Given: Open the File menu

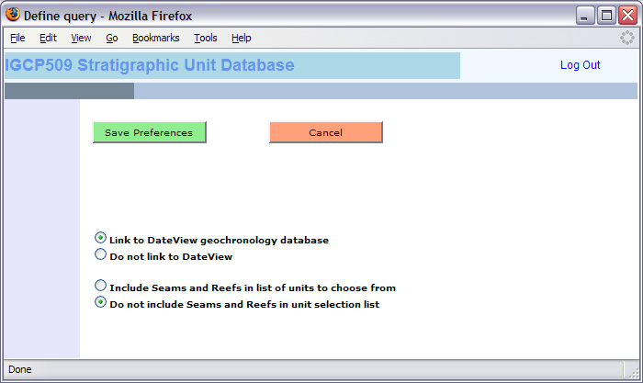Looking at the screenshot, I should point(17,39).
